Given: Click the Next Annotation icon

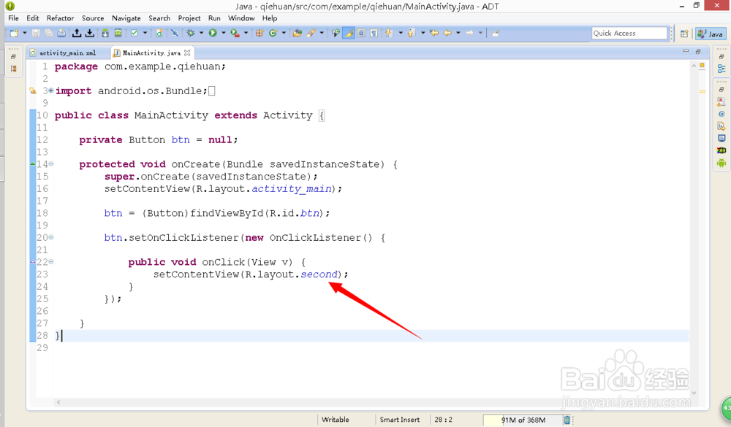Looking at the screenshot, I should click(x=389, y=33).
